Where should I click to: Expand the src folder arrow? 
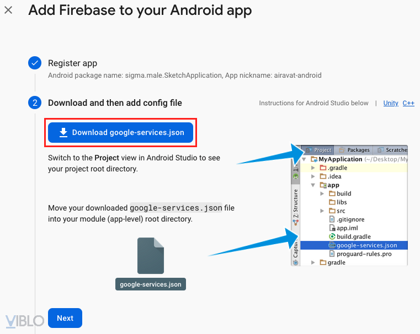[322, 211]
